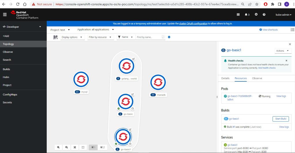Open go-basic1 pod link
Screen dimensions: 295x153
point(240,98)
